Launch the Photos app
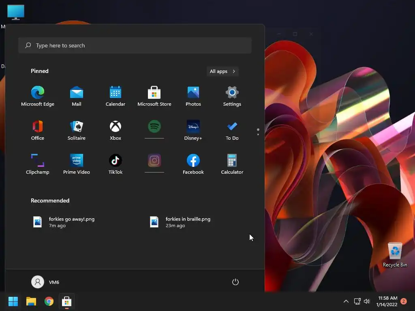 click(193, 96)
